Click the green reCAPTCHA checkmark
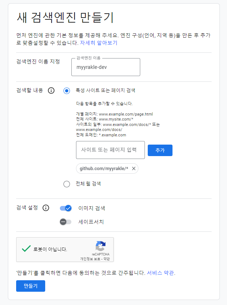The width and height of the screenshot is (227, 305). click(26, 249)
